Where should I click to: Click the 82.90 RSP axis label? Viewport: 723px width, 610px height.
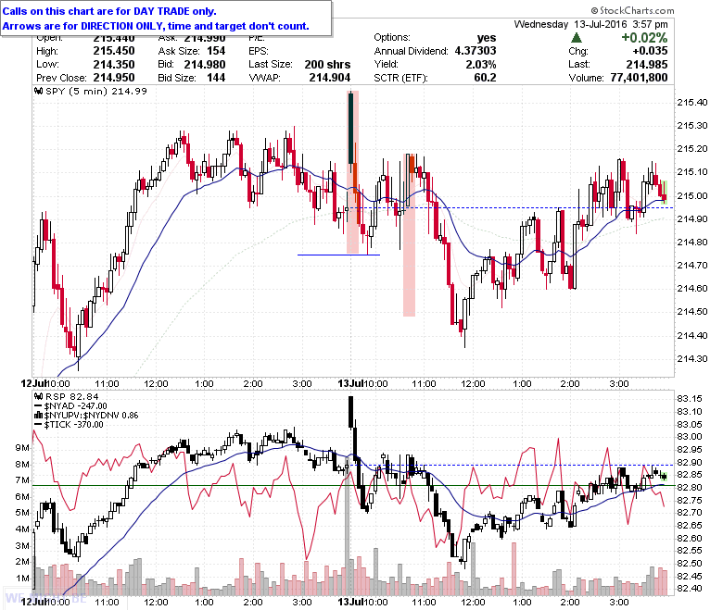click(x=690, y=463)
